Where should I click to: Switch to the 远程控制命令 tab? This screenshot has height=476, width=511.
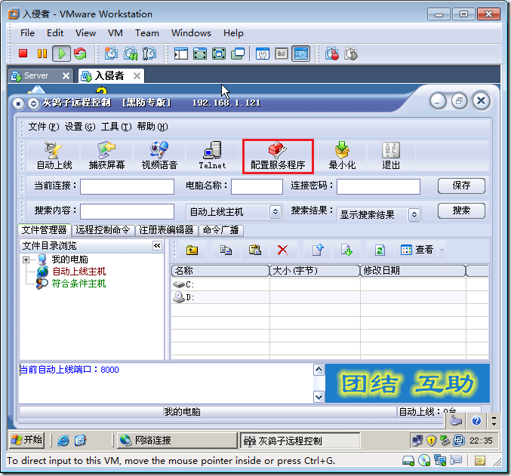pos(103,230)
